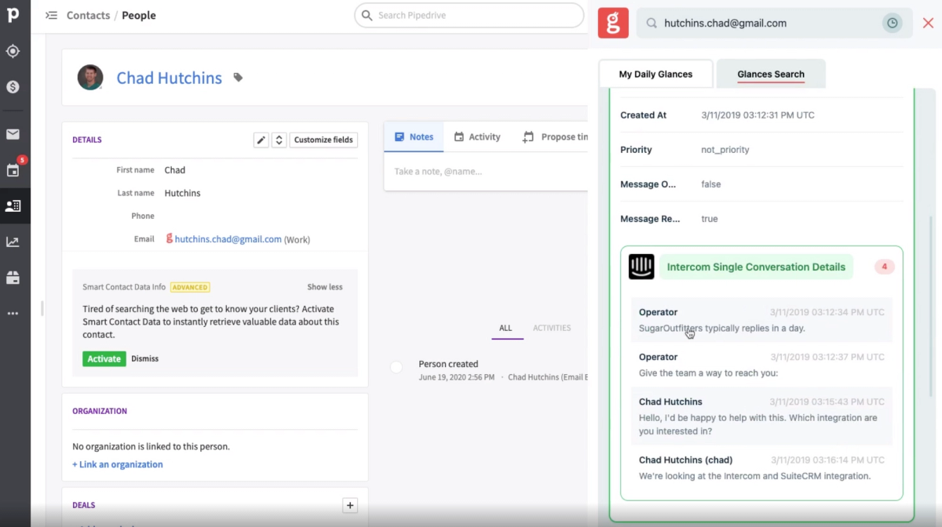Switch to My Daily Glances tab

pos(655,75)
